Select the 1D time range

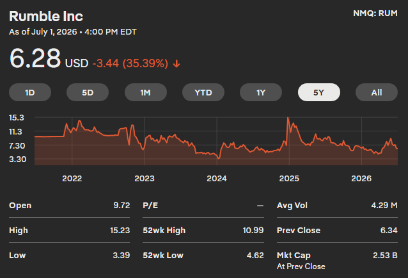tap(30, 92)
